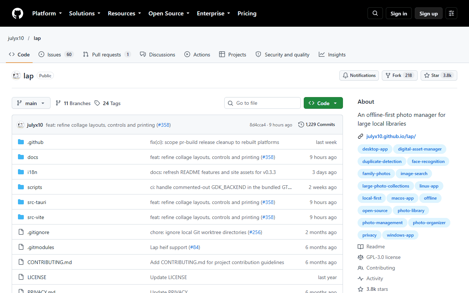
Task: Expand the Resources menu
Action: point(124,14)
